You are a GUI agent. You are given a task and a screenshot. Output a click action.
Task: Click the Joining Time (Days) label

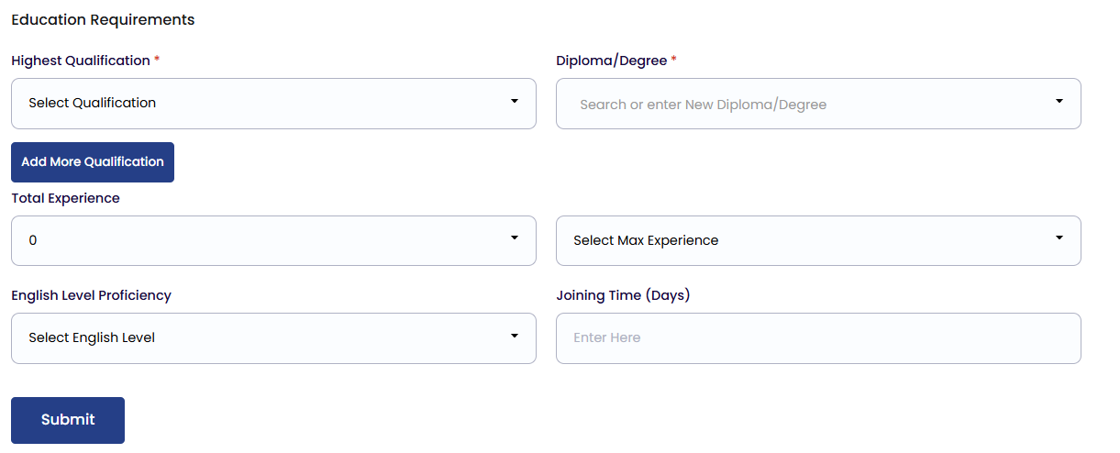click(623, 295)
